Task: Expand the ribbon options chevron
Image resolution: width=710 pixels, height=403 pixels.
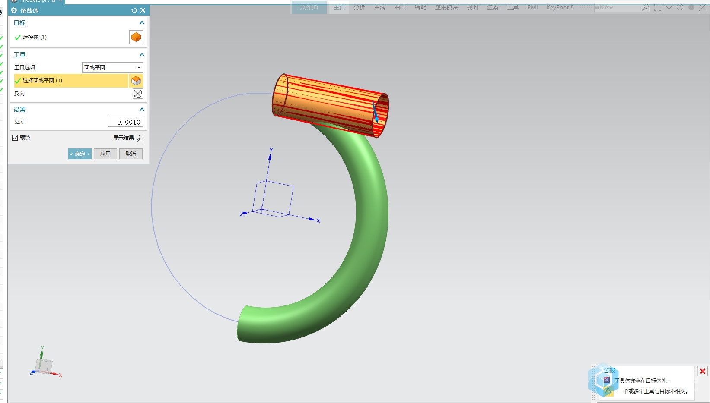Action: pos(669,7)
